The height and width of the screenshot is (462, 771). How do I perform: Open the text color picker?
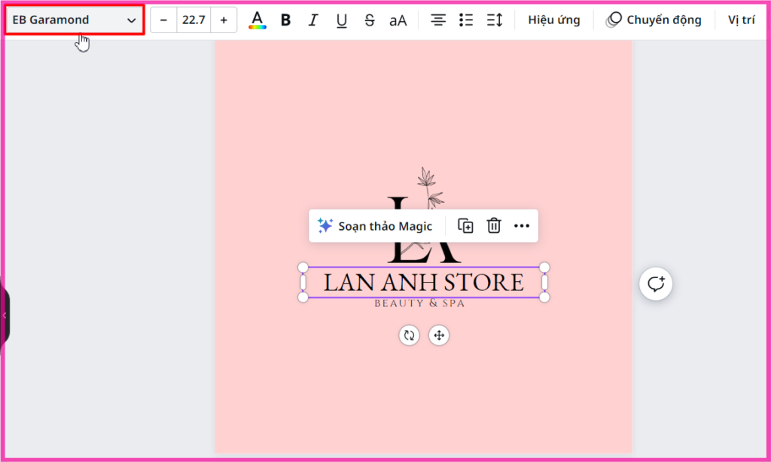pyautogui.click(x=258, y=20)
